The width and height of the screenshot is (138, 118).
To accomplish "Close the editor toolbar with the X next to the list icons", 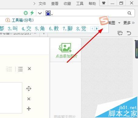I will coord(29,69).
